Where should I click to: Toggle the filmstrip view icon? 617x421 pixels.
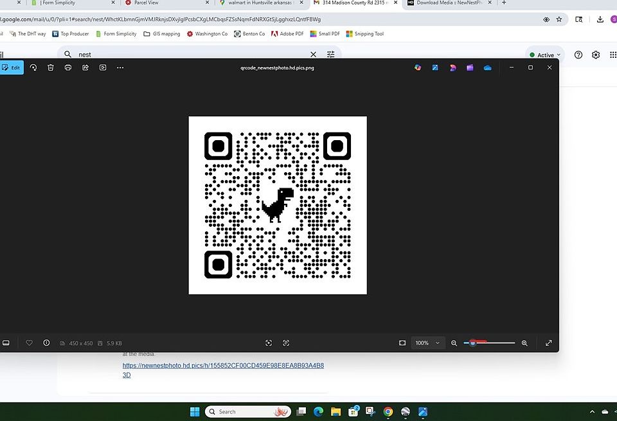tap(6, 343)
